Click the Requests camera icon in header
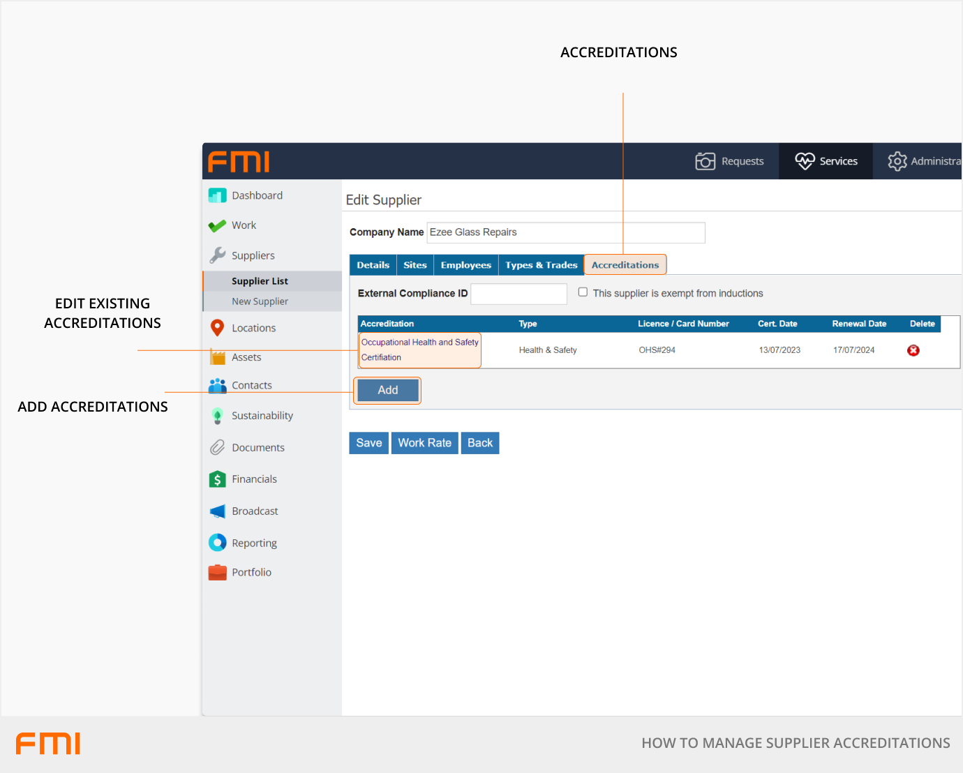The image size is (963, 773). 705,161
